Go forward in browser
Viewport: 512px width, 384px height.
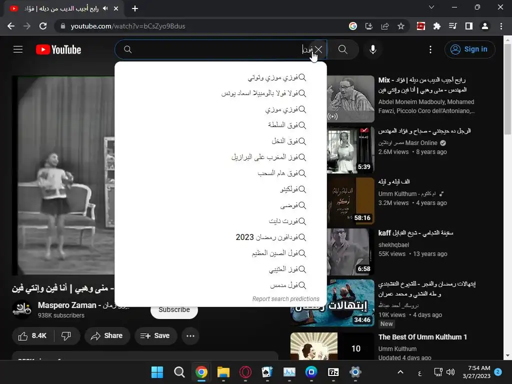point(27,26)
